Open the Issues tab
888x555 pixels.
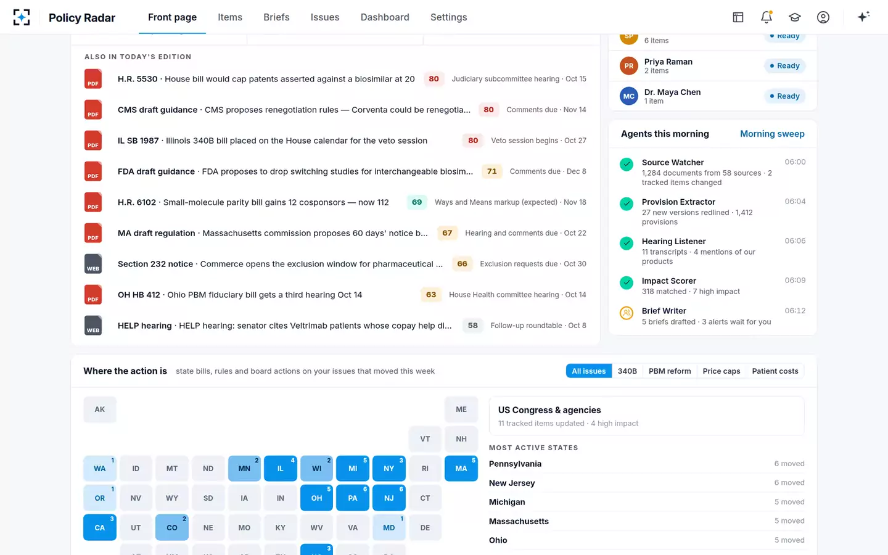tap(325, 17)
